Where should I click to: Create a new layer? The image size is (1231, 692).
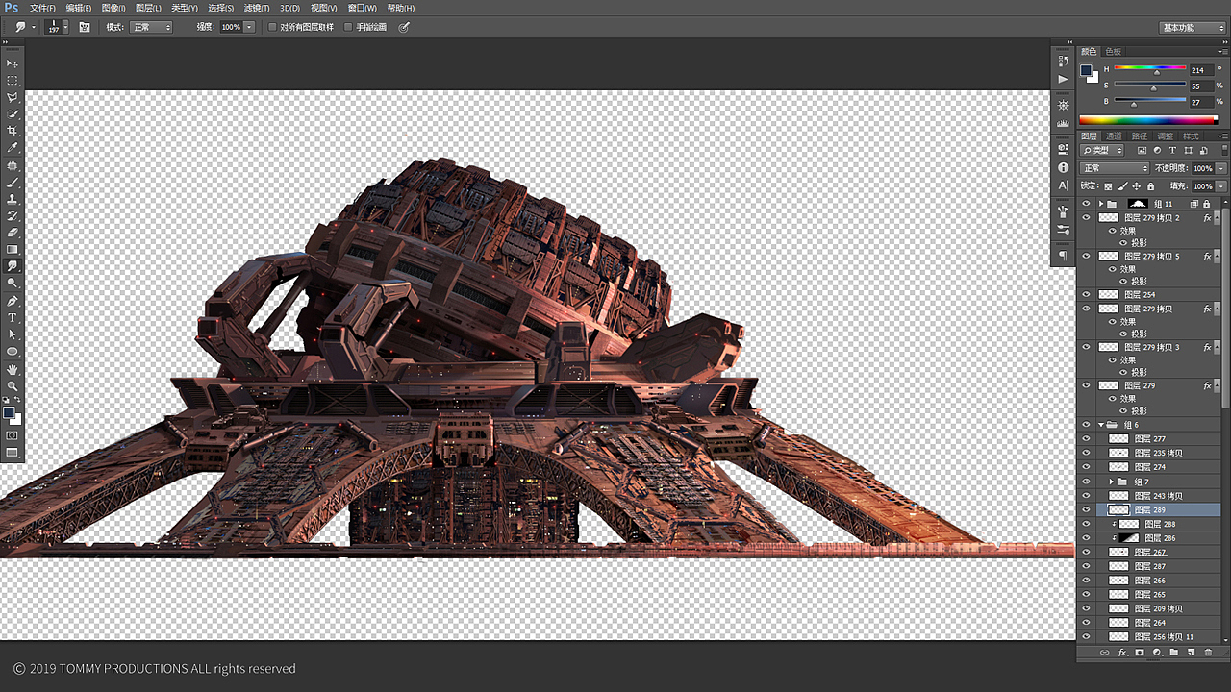click(x=1192, y=653)
